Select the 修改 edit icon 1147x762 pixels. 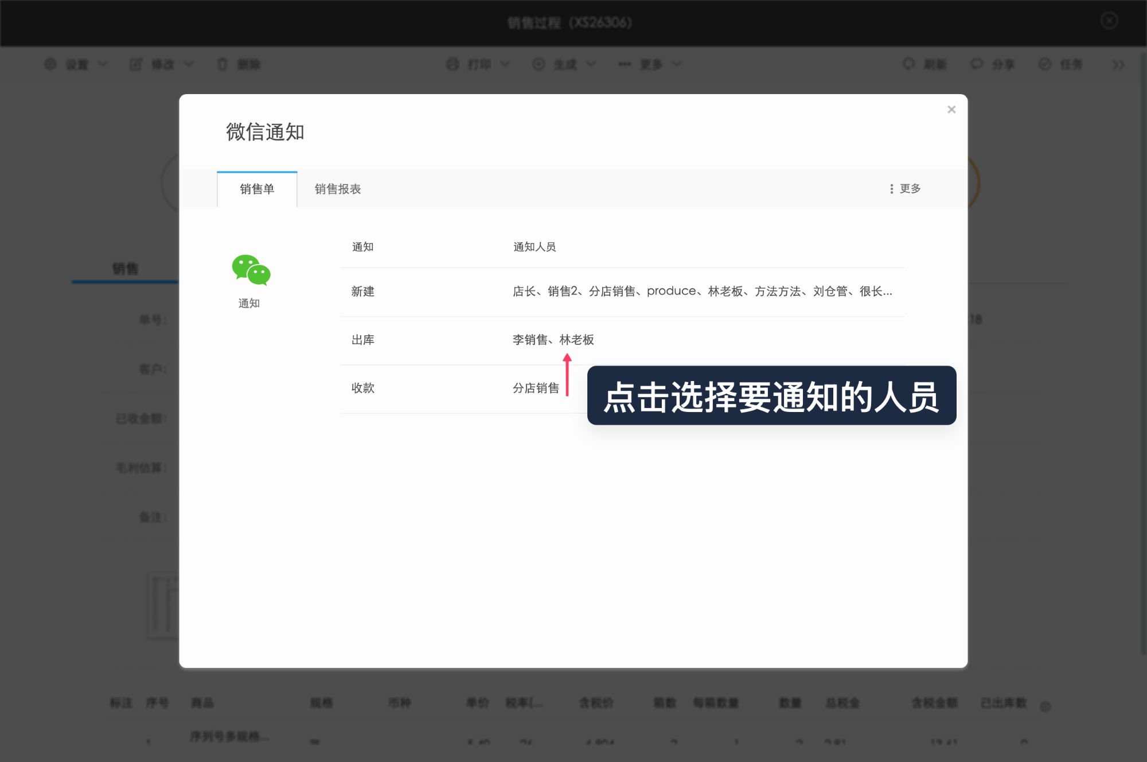point(136,64)
